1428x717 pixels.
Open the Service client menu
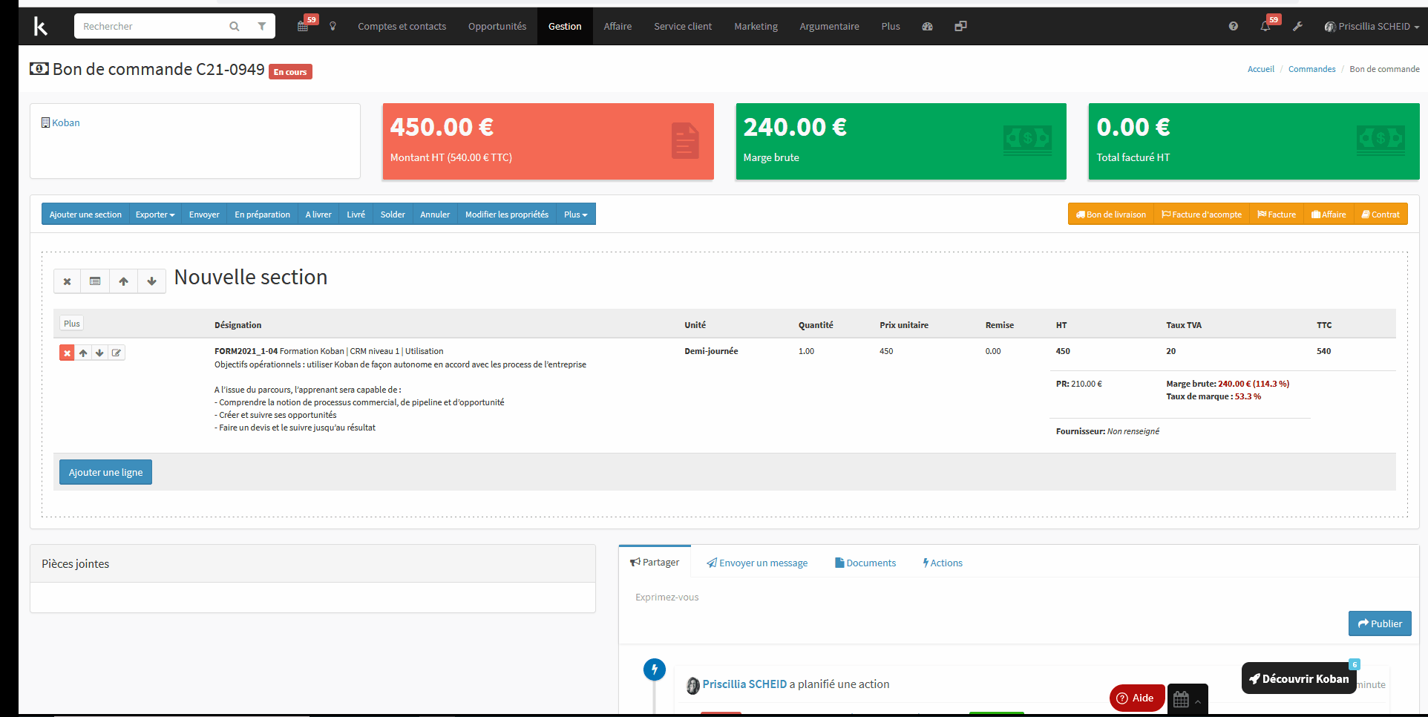[683, 26]
